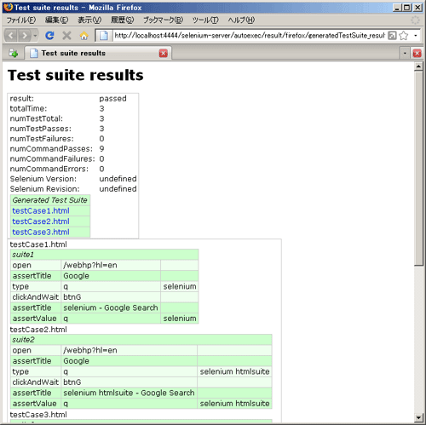Click the feed icon in address bar
The width and height of the screenshot is (426, 425).
tap(392, 36)
